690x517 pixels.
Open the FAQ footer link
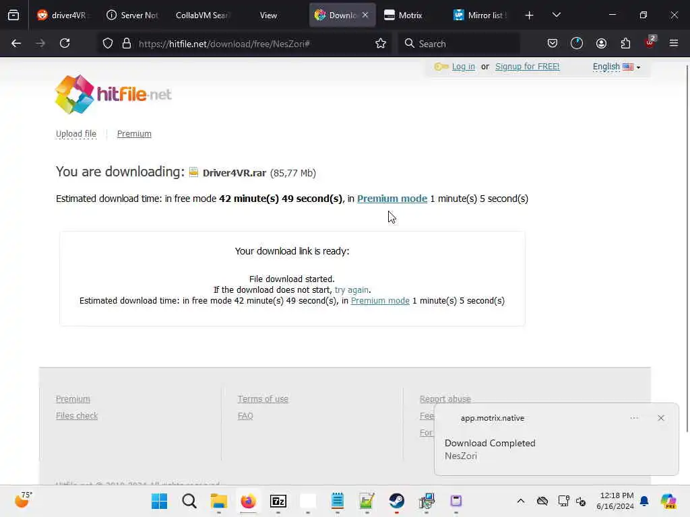pyautogui.click(x=245, y=416)
